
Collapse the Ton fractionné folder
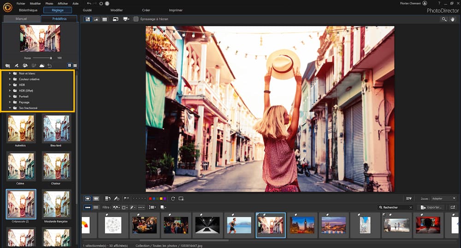tap(10, 108)
